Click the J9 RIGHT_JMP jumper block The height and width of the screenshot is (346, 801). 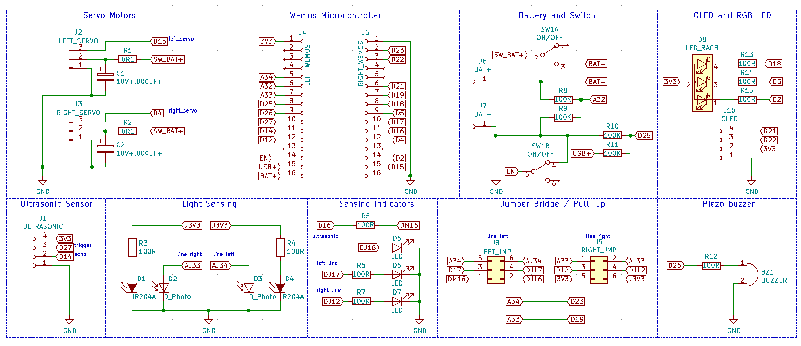point(599,270)
